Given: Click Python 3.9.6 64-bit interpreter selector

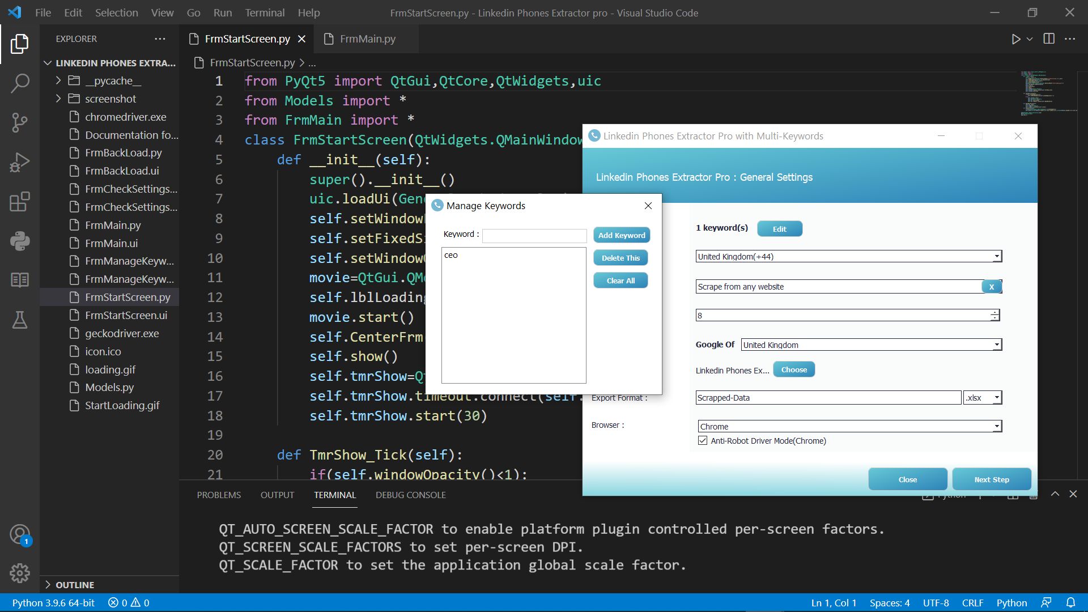Looking at the screenshot, I should click(x=53, y=603).
